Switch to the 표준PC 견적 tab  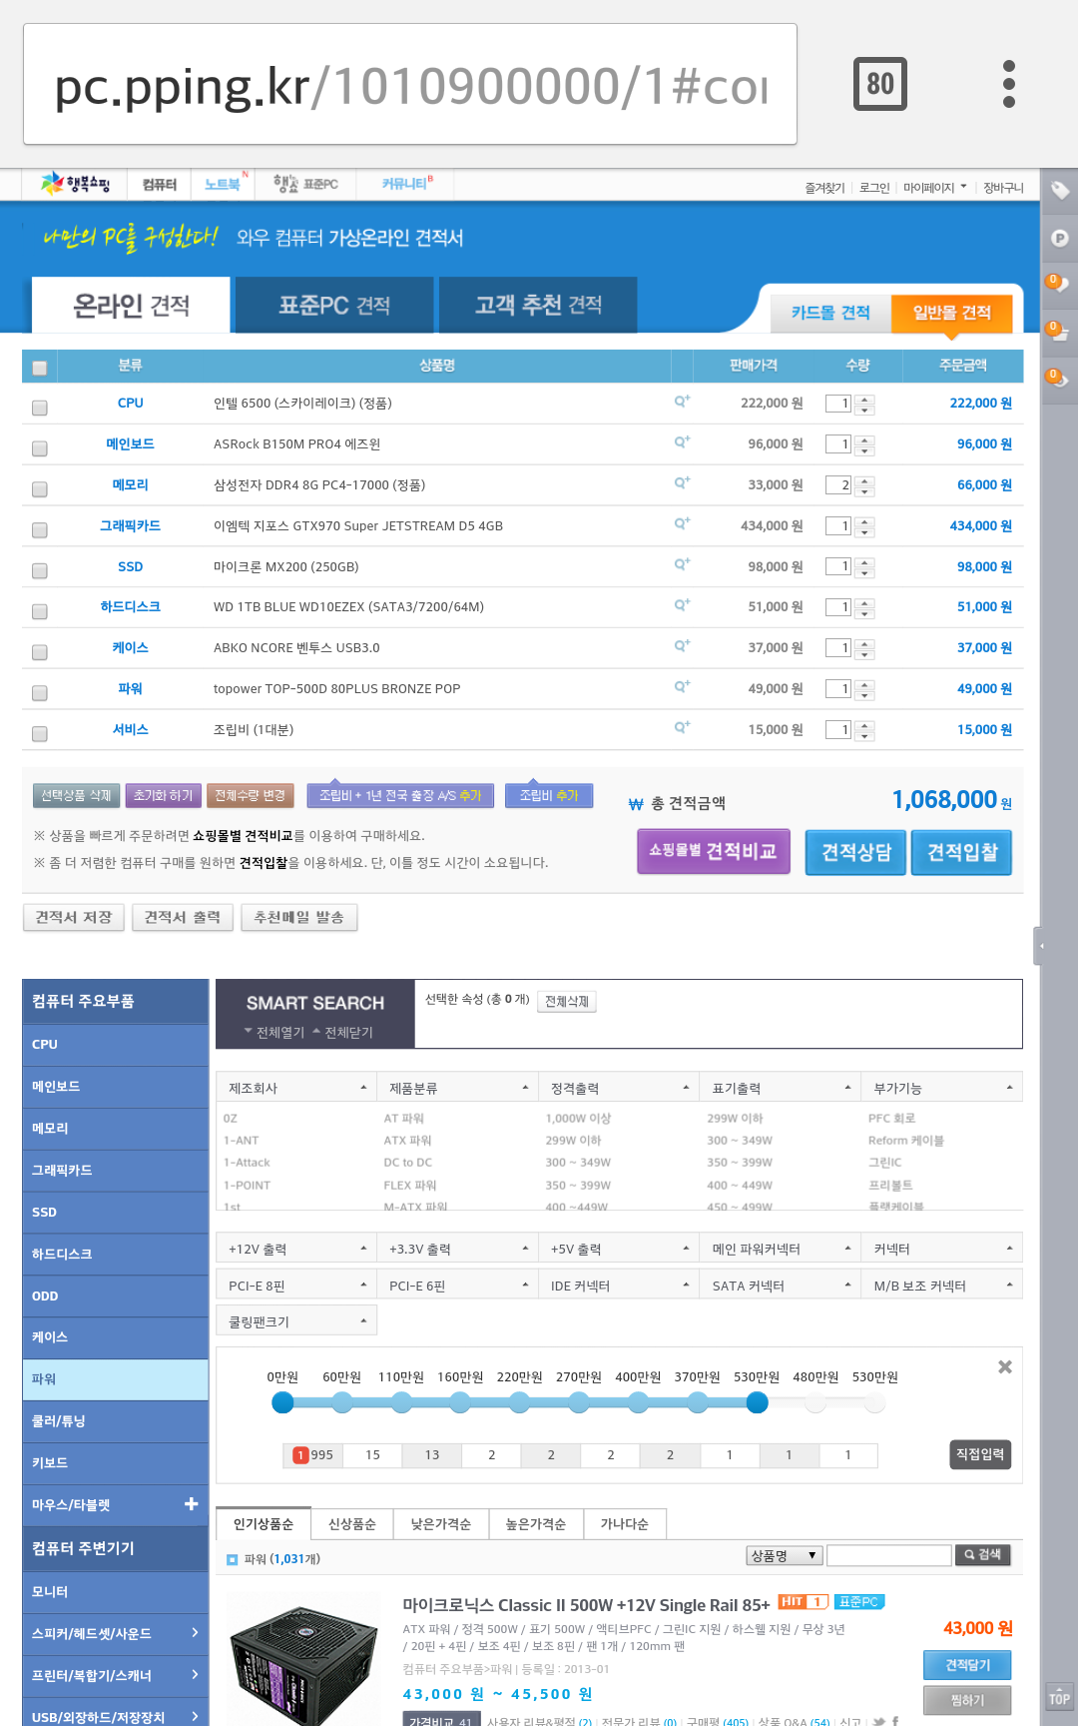pos(334,306)
